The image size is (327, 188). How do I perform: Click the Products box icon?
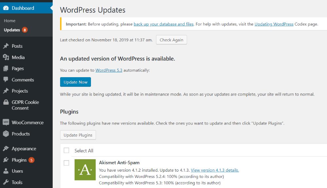[x=6, y=134]
